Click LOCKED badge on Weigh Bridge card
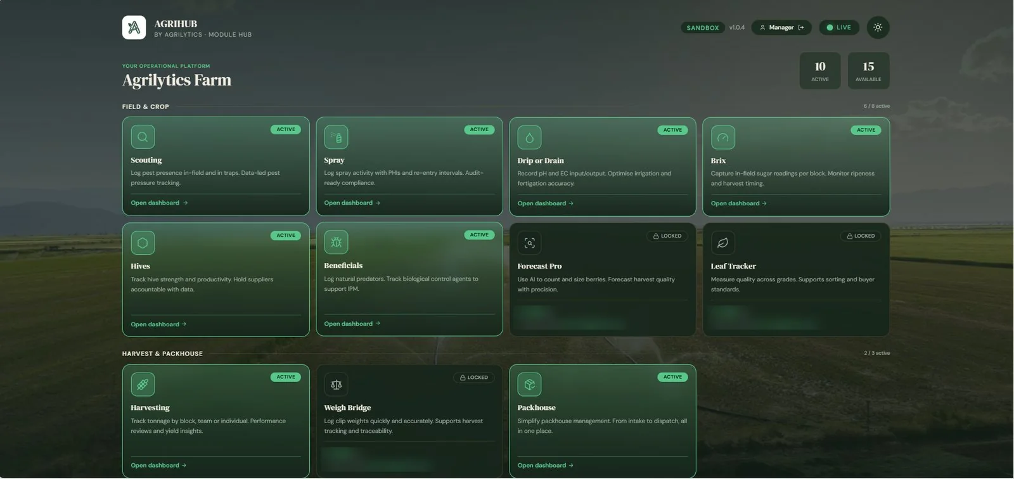 (x=474, y=378)
